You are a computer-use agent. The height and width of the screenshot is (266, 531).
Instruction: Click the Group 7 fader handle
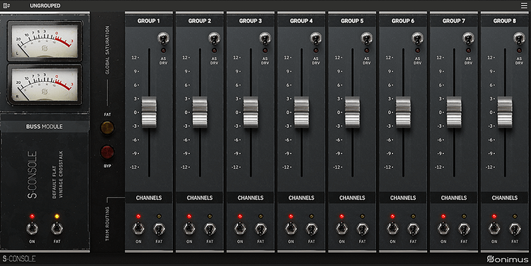[454, 112]
